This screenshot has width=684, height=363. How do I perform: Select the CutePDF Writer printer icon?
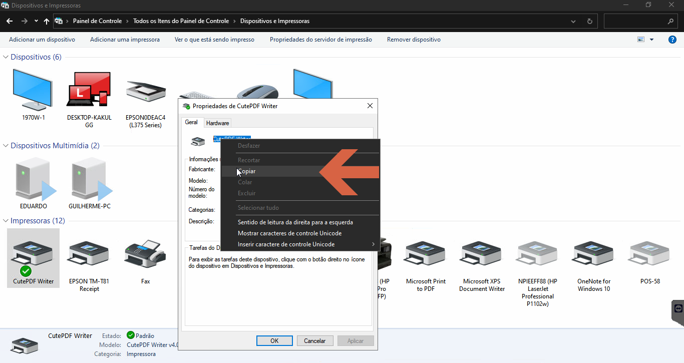coord(34,258)
